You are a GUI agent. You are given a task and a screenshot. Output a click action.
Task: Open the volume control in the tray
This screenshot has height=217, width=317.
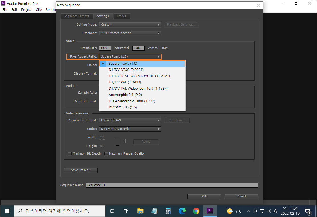(x=269, y=211)
